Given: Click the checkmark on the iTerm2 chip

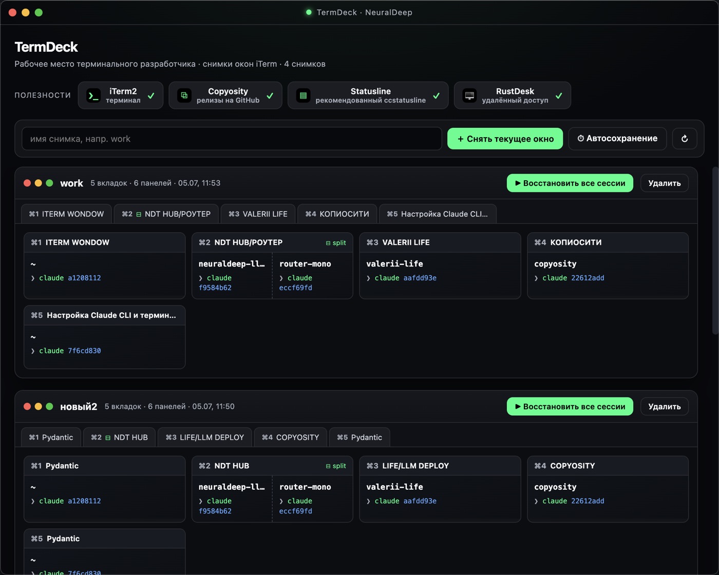Looking at the screenshot, I should coord(151,95).
